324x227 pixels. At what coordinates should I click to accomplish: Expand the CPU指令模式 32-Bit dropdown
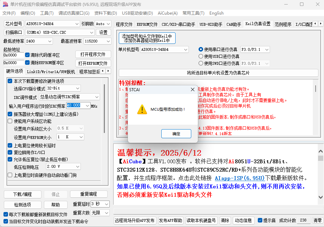[78, 88]
